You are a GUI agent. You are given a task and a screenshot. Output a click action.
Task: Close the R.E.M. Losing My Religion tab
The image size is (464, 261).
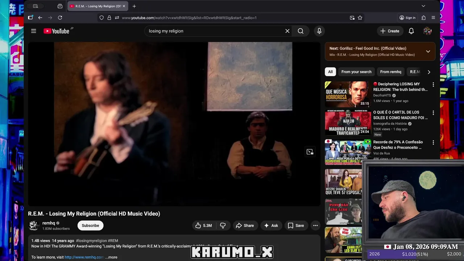124,6
